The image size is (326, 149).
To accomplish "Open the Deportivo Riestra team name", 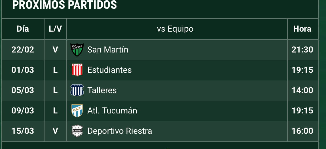I will pyautogui.click(x=120, y=131).
